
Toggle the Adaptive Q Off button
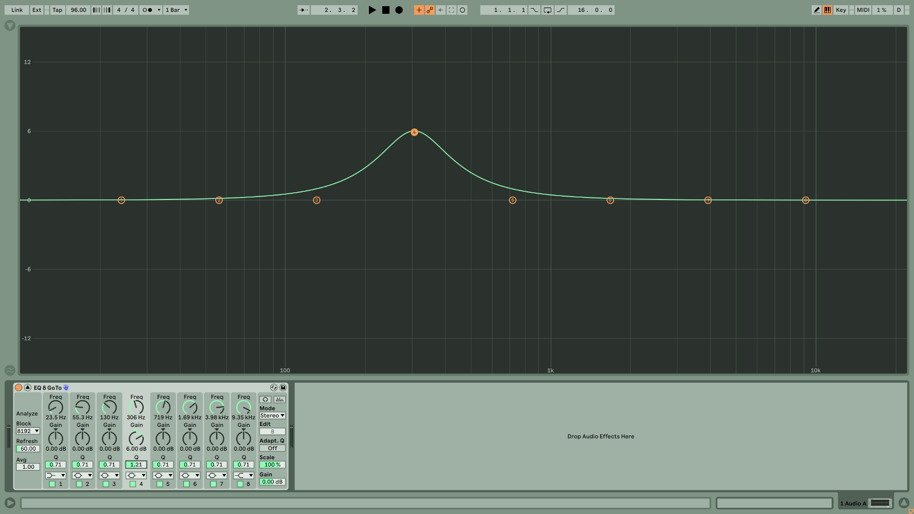click(272, 448)
